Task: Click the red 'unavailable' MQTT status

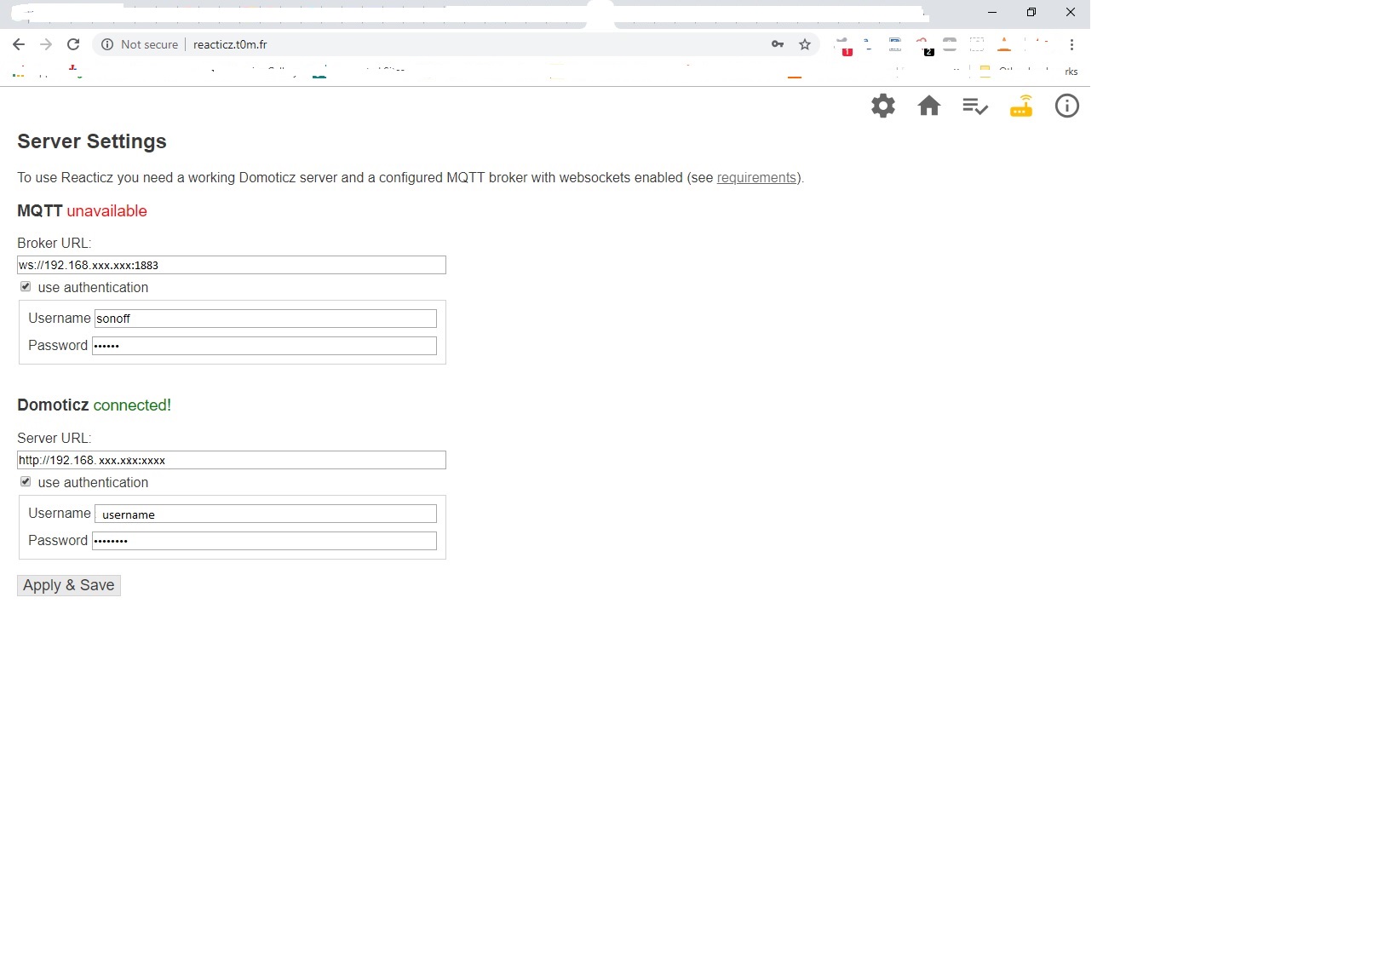Action: point(107,211)
